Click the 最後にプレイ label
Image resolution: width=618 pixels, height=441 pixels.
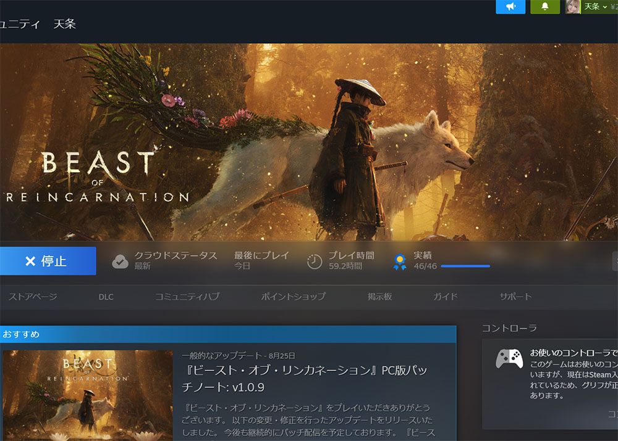coord(261,256)
